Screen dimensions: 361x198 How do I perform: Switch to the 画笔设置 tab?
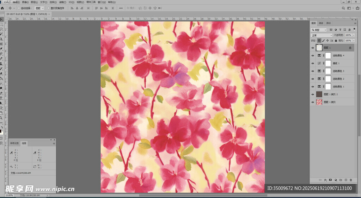14,143
